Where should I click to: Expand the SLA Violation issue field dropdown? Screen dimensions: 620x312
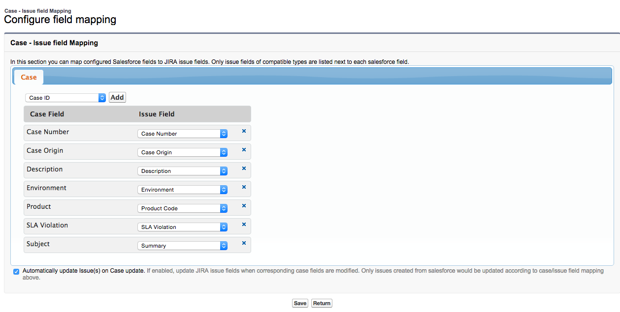[182, 227]
